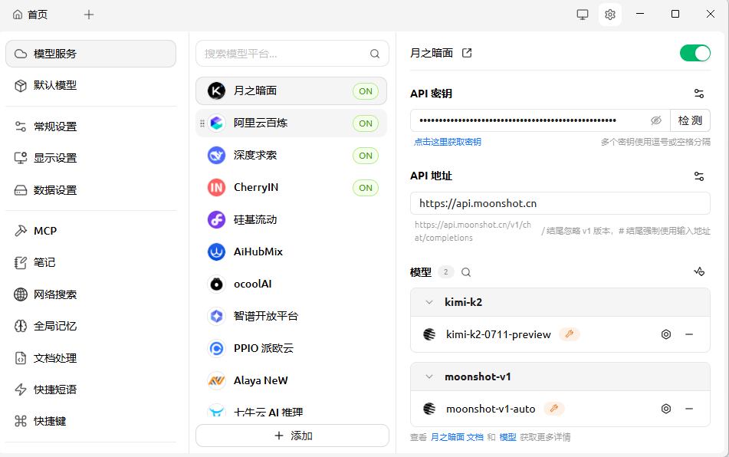
Task: Search models with the magnifier next to 模型
Action: click(466, 272)
